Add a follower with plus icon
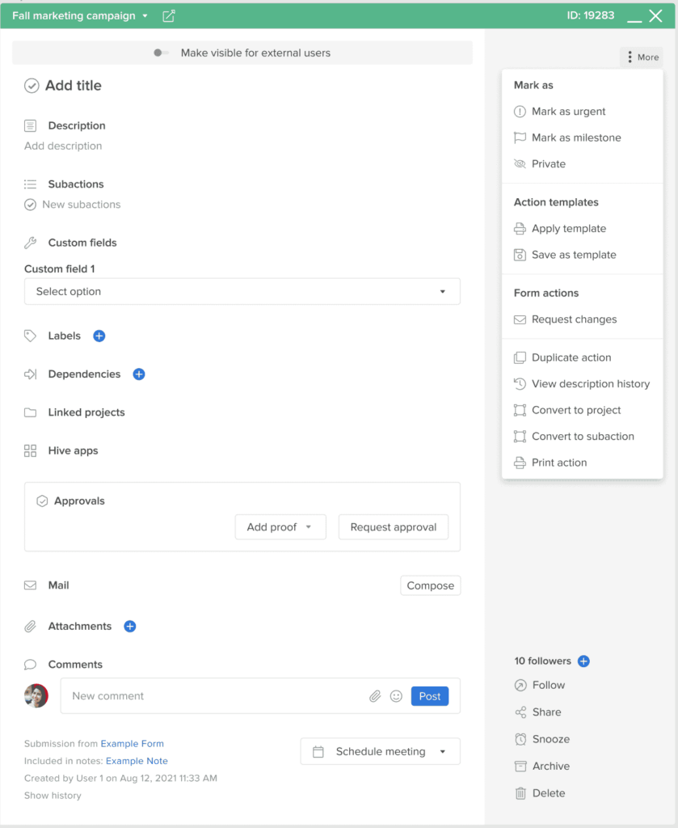Viewport: 678px width, 828px height. tap(584, 661)
